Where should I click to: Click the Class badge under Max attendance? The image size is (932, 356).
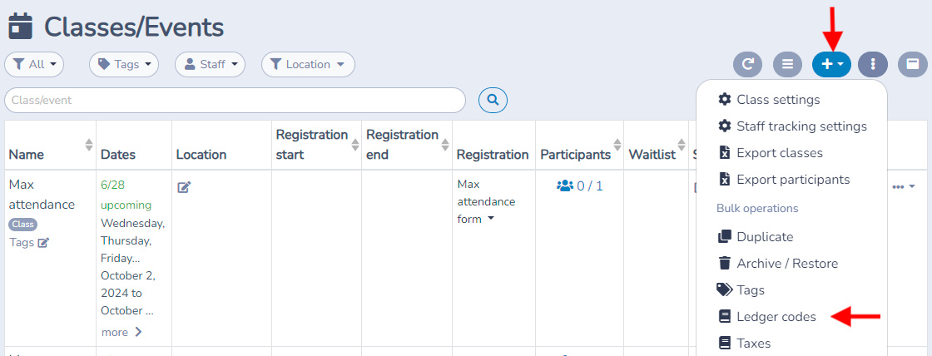[23, 225]
